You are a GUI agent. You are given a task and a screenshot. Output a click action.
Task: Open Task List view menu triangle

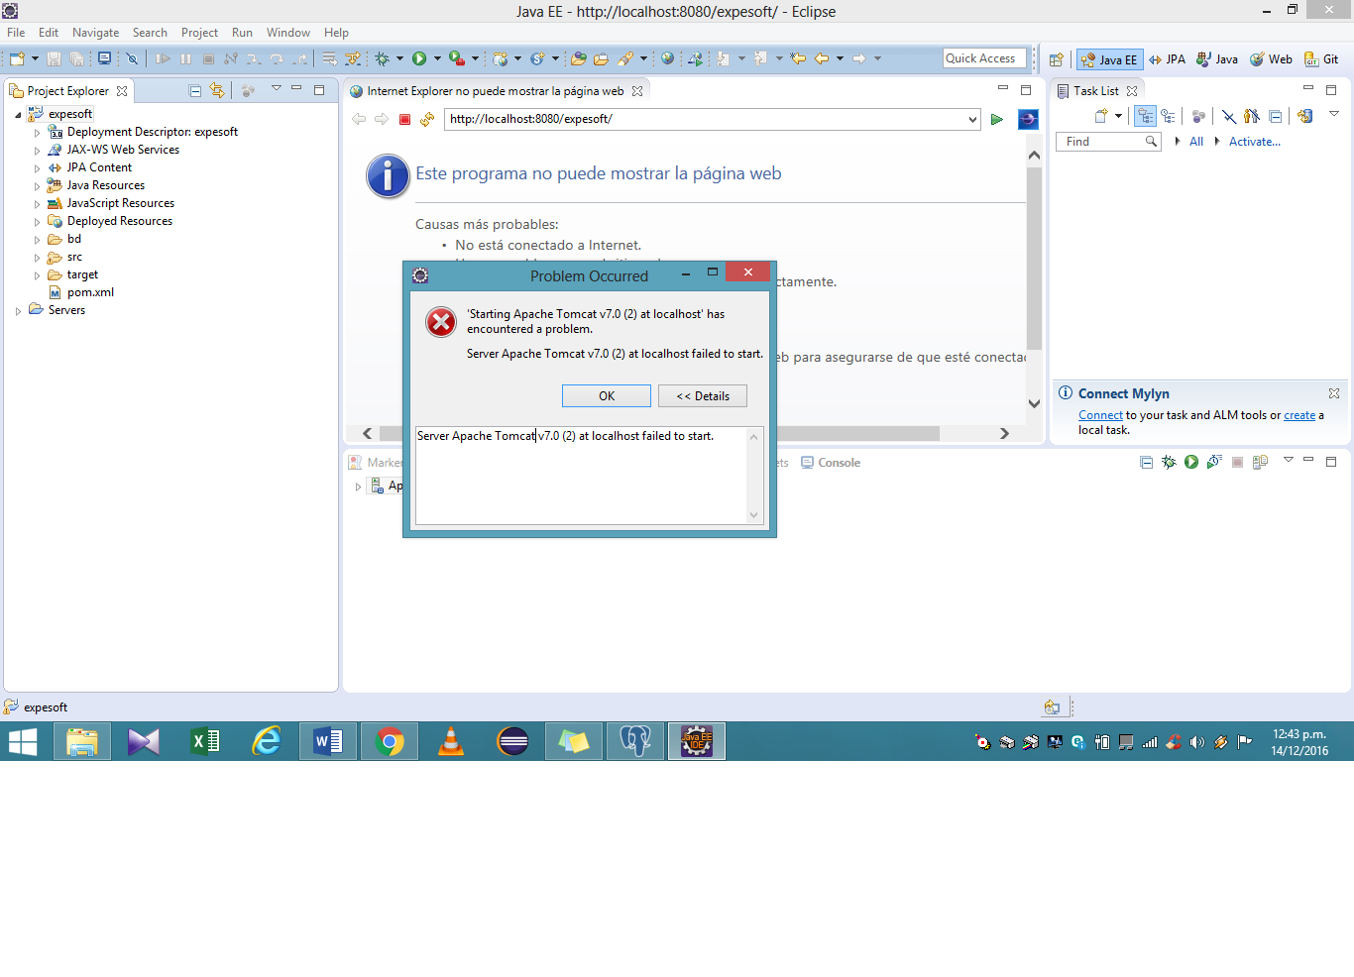(1334, 114)
